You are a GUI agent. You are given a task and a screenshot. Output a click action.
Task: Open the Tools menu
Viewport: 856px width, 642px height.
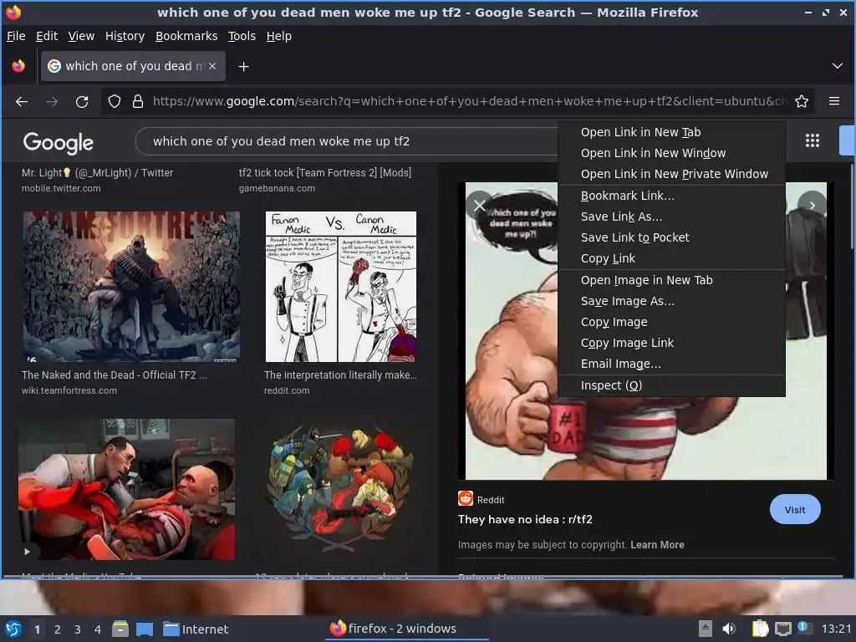point(242,36)
